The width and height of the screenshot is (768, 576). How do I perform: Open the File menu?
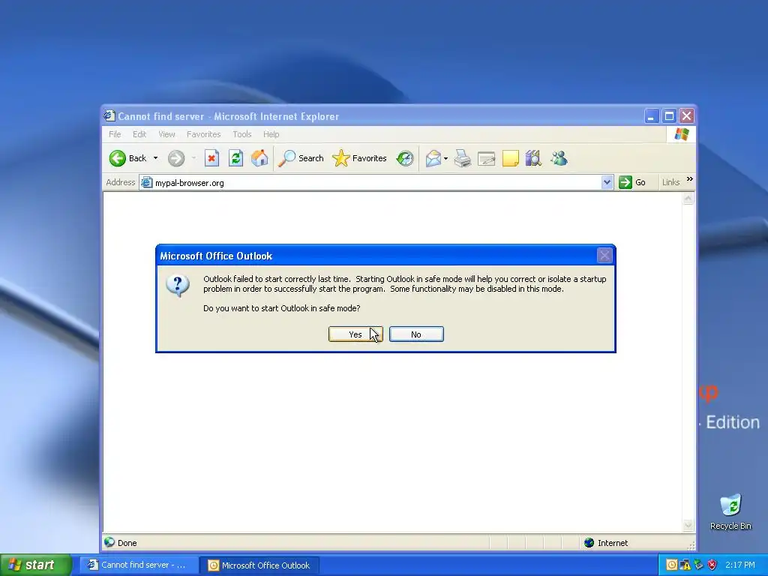(x=115, y=134)
